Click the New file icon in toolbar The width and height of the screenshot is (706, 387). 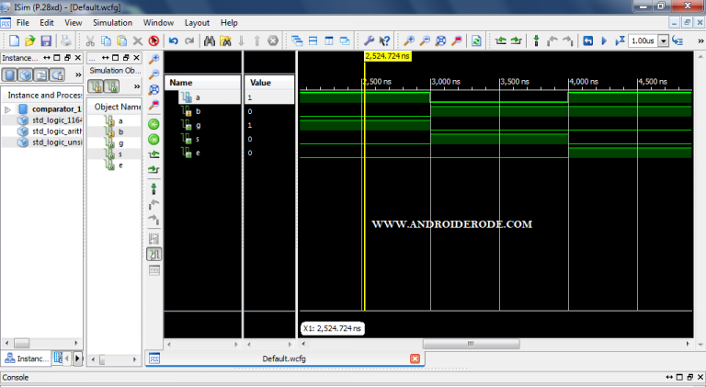click(14, 41)
